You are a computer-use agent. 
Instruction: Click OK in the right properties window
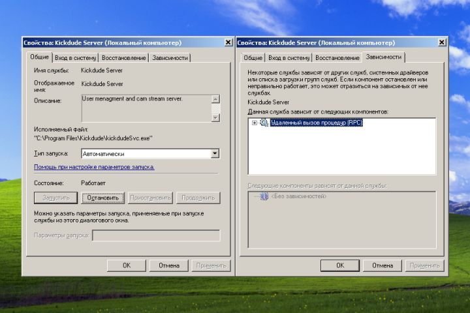click(340, 265)
